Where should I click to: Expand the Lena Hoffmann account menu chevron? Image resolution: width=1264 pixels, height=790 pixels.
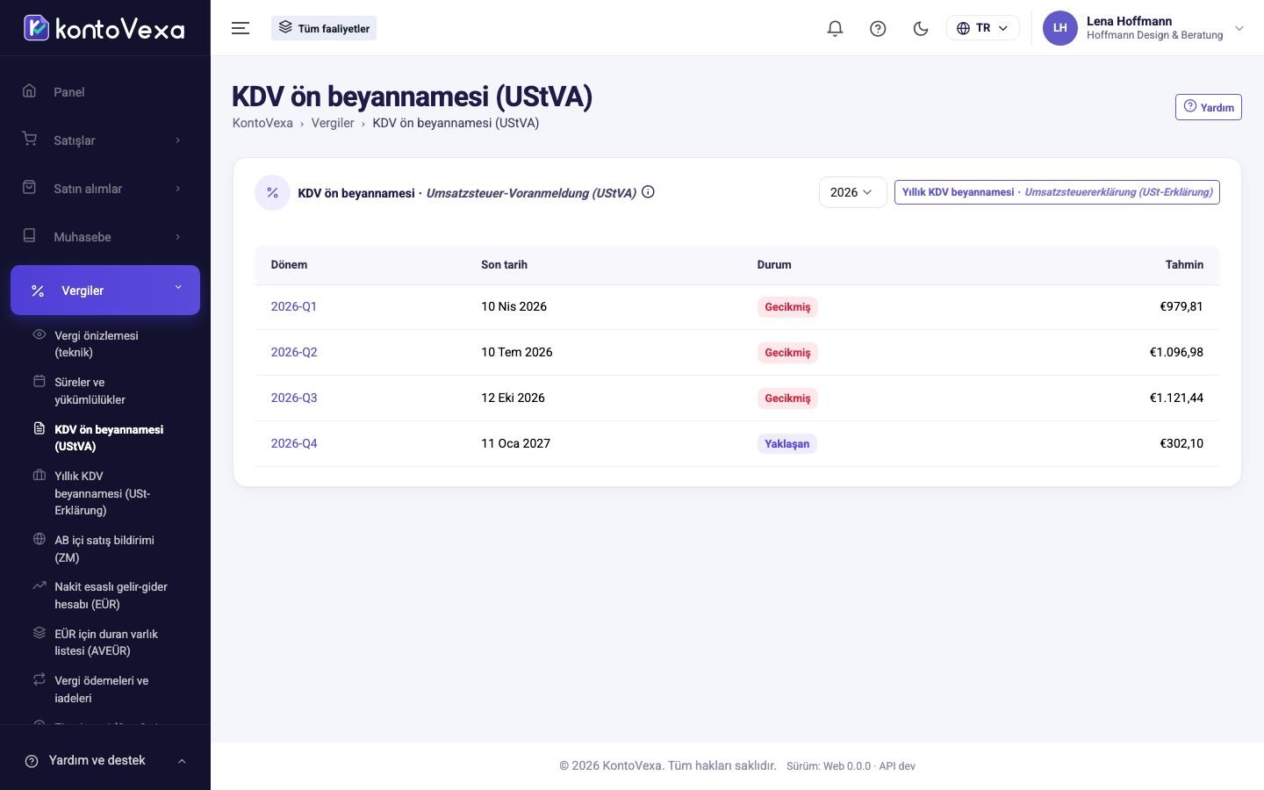(1239, 28)
